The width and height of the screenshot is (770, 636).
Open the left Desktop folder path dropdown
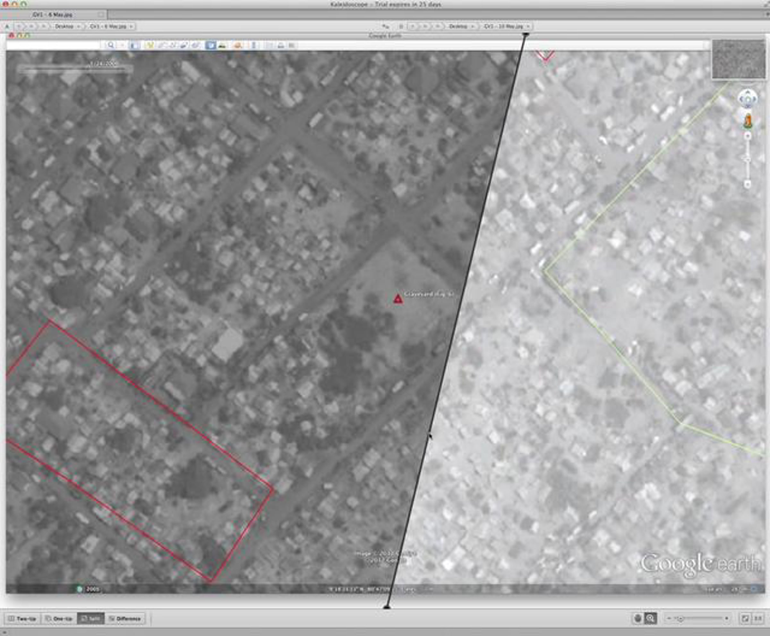point(67,26)
